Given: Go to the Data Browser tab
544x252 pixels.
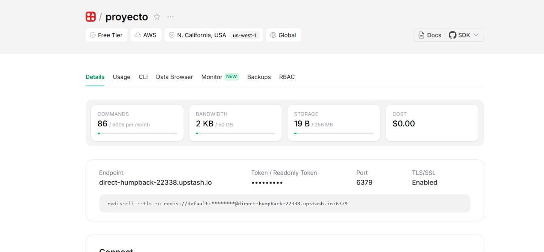Looking at the screenshot, I should click(x=174, y=77).
